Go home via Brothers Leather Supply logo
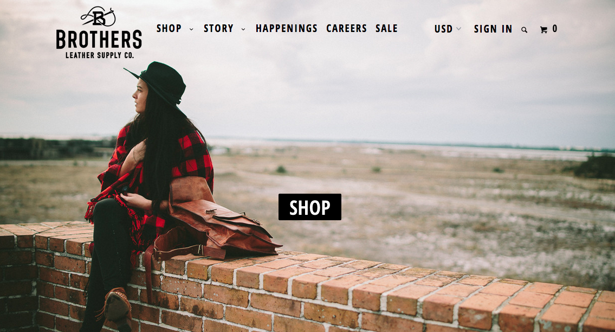 (x=99, y=33)
